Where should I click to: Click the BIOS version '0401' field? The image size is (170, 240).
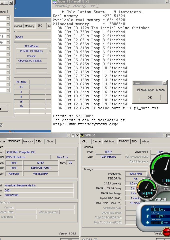(39, 190)
